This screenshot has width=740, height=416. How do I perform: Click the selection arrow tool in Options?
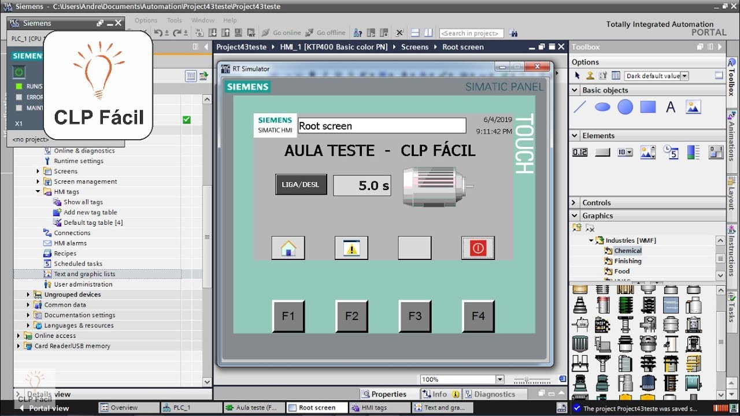pyautogui.click(x=577, y=76)
